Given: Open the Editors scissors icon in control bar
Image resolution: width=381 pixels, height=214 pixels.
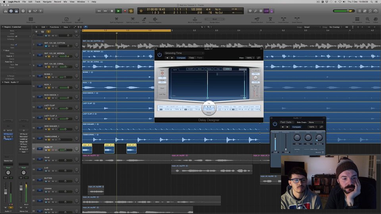Looking at the screenshot, I should tap(40, 11).
